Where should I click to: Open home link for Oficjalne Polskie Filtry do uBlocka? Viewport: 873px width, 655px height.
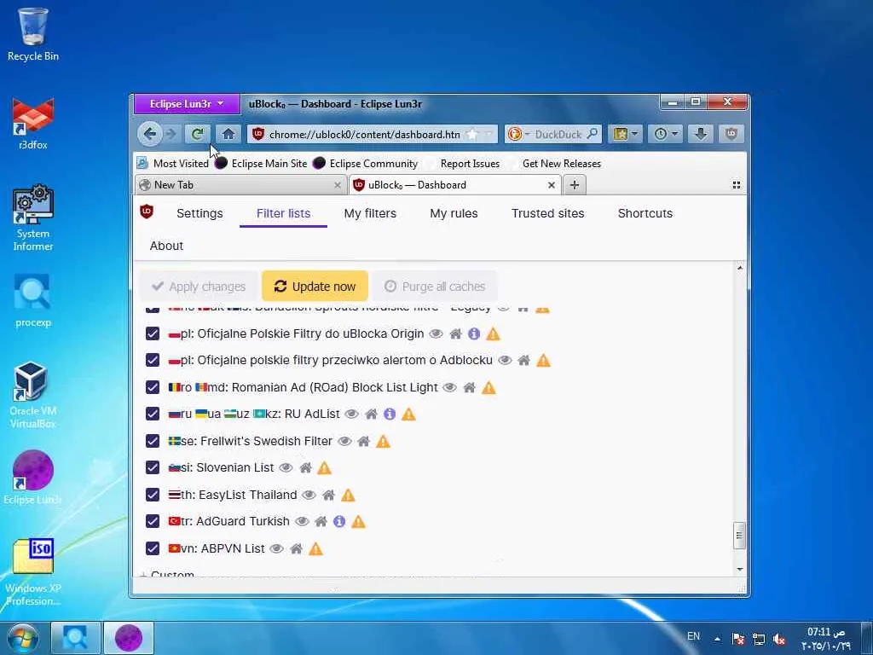coord(455,333)
